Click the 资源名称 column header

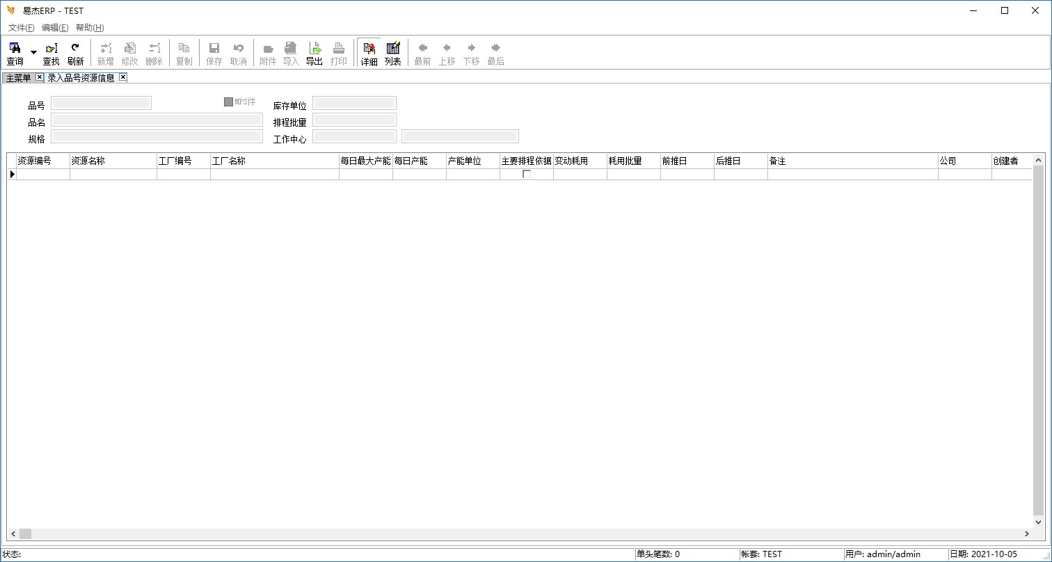(x=113, y=161)
